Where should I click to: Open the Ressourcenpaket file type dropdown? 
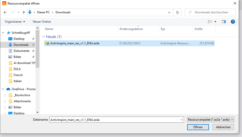click(210, 120)
